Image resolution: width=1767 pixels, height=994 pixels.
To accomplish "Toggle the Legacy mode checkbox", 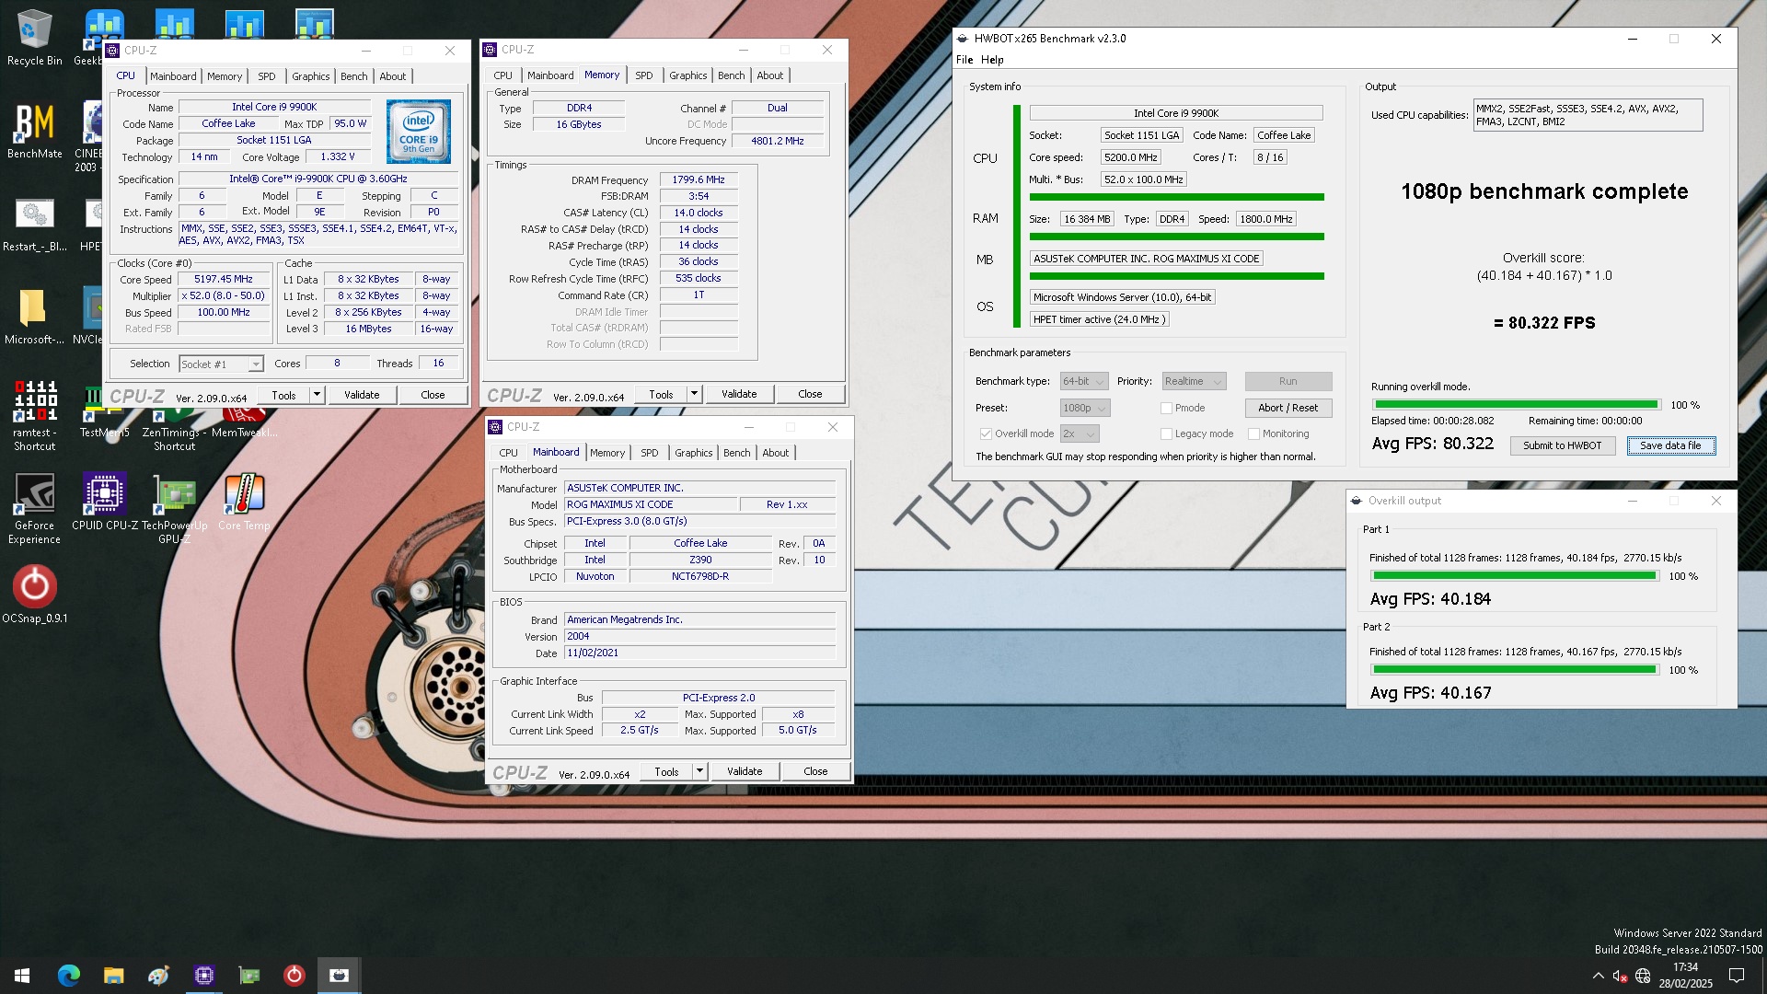I will pyautogui.click(x=1166, y=433).
